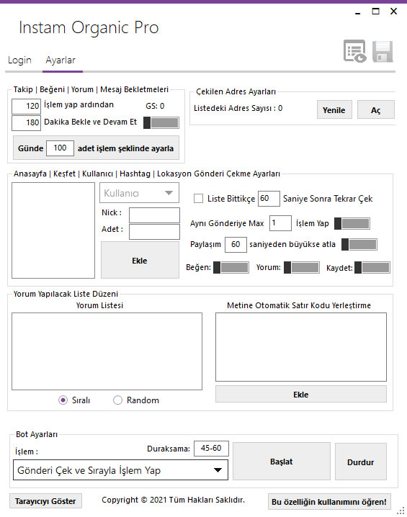The image size is (407, 517).
Task: Close the Instam Organic Pro window
Action: (x=393, y=12)
